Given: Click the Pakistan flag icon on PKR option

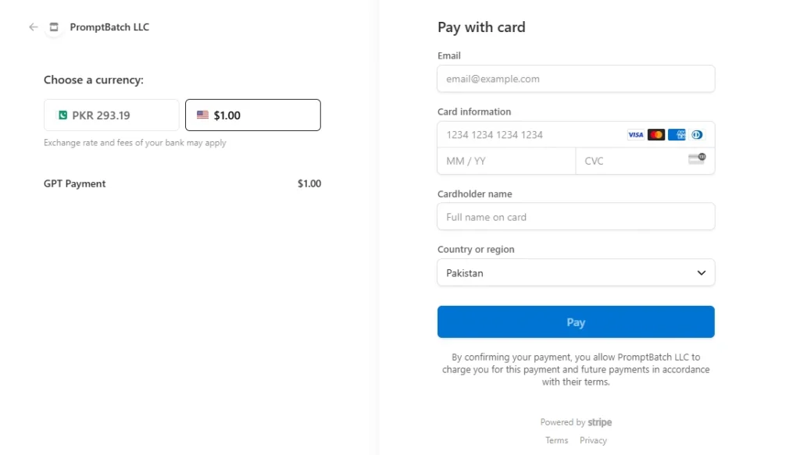Looking at the screenshot, I should click(62, 114).
